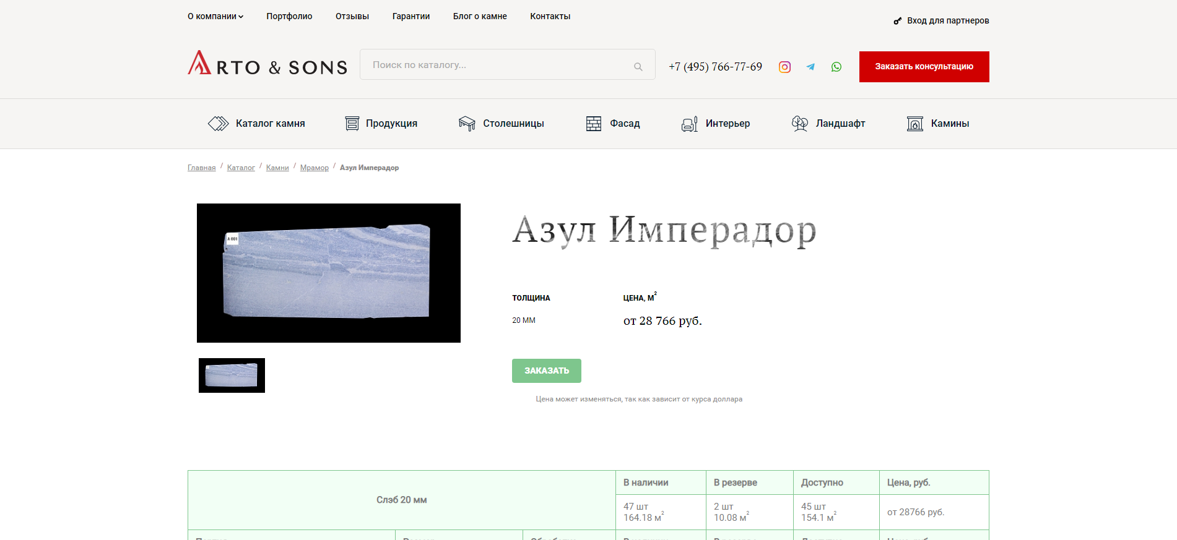Click the key icon for partner login
This screenshot has width=1177, height=540.
click(x=897, y=21)
